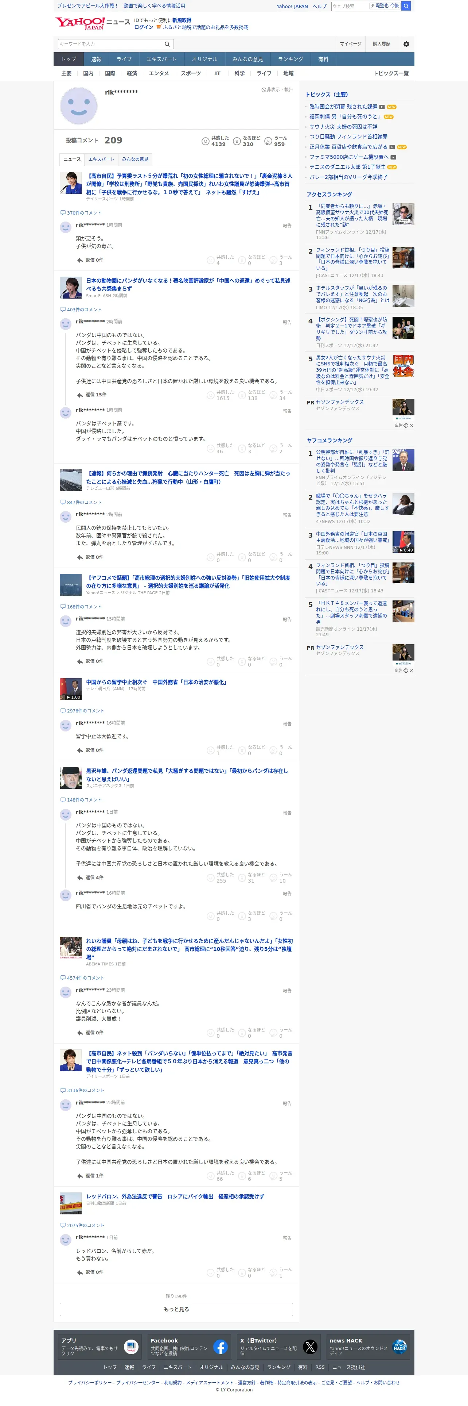Click the ログイン link
468x1406 pixels.
(x=144, y=27)
